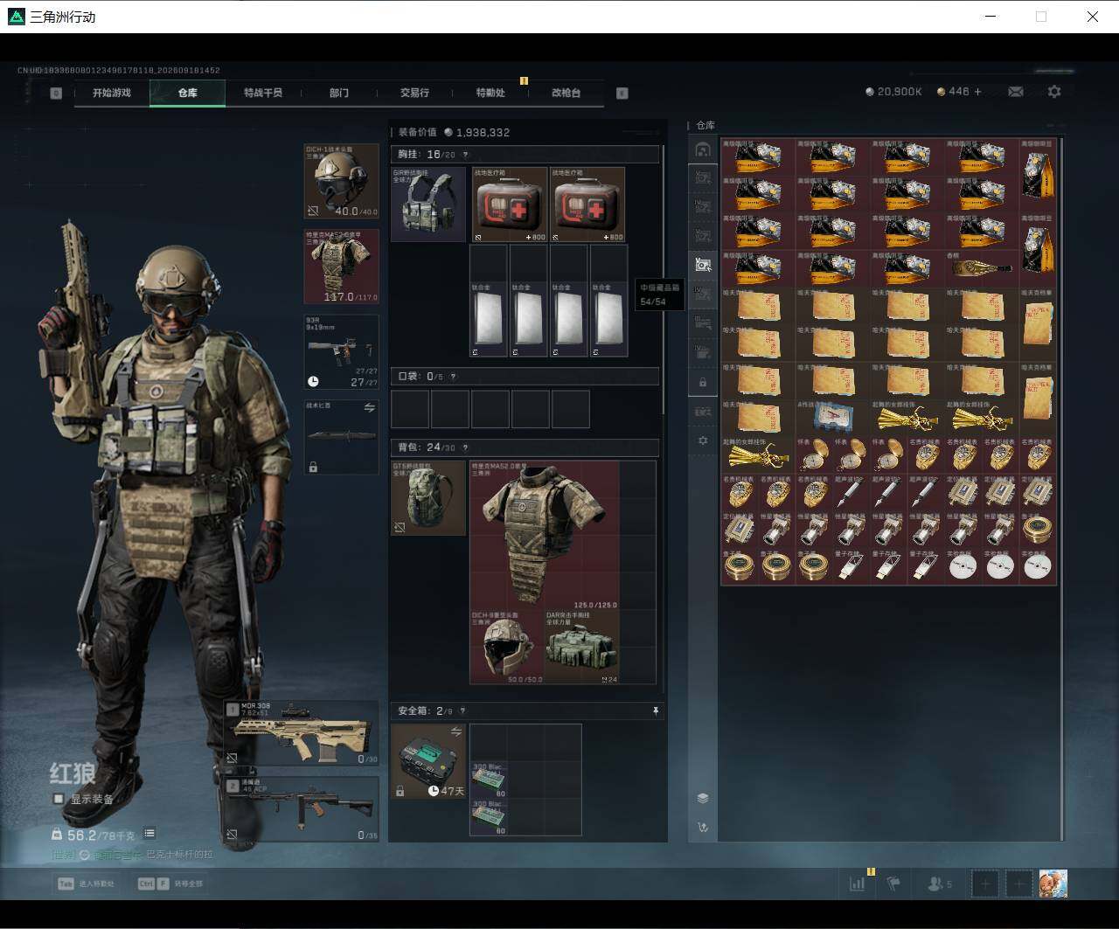Select the GIR chest rig item

coord(428,205)
